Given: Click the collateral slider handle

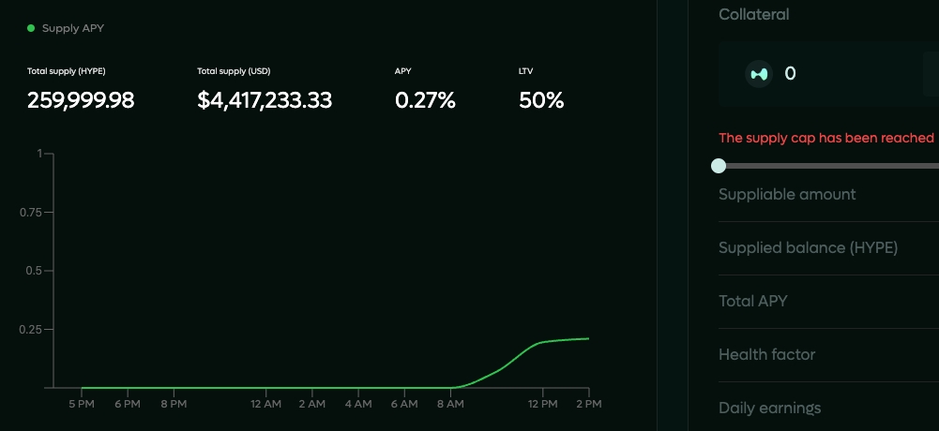Looking at the screenshot, I should pos(719,166).
